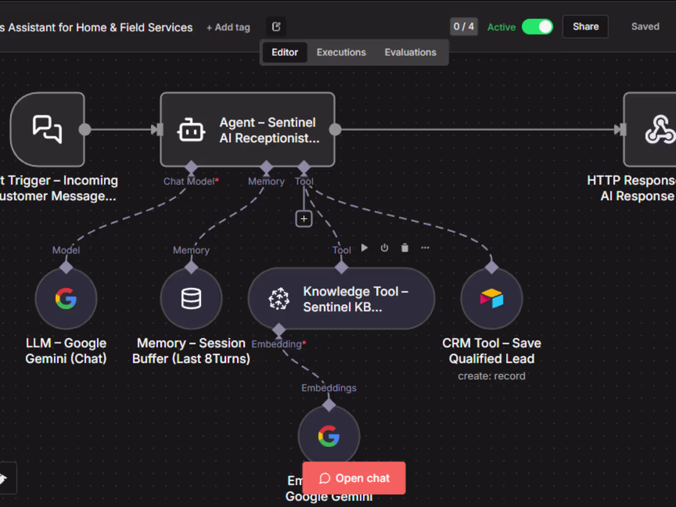Execute the Knowledge Tool with the play icon
This screenshot has width=676, height=507.
364,248
